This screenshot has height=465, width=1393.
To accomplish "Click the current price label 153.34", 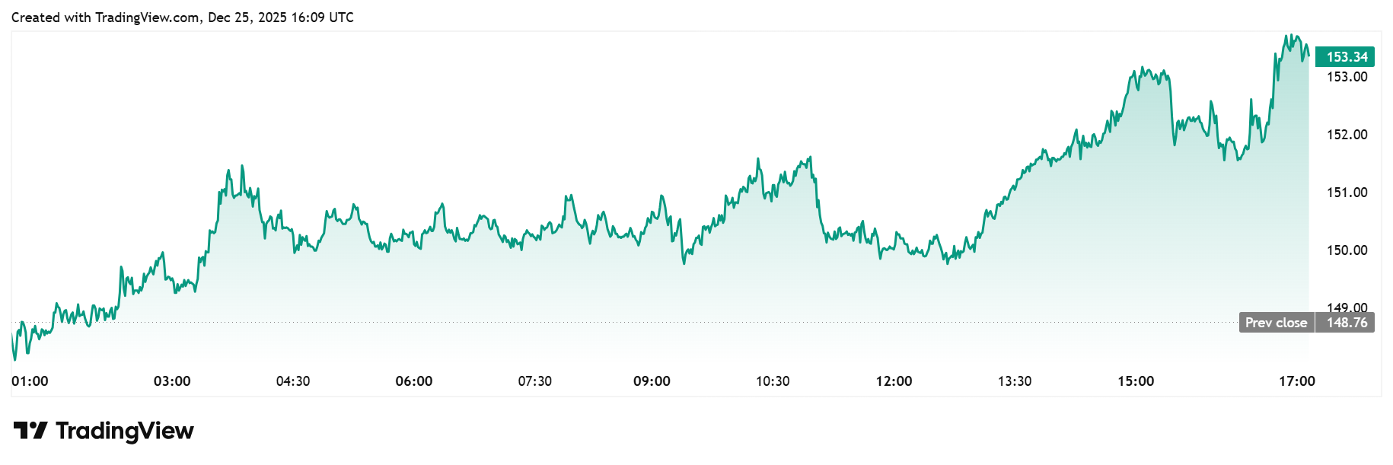I will point(1347,57).
